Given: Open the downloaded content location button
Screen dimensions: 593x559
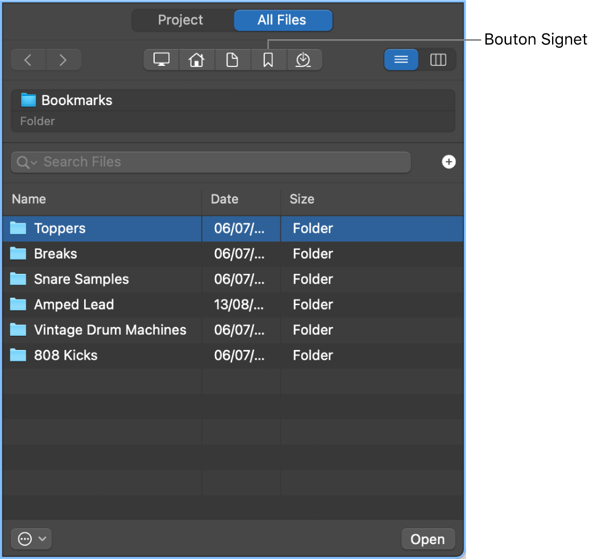Looking at the screenshot, I should pyautogui.click(x=304, y=60).
